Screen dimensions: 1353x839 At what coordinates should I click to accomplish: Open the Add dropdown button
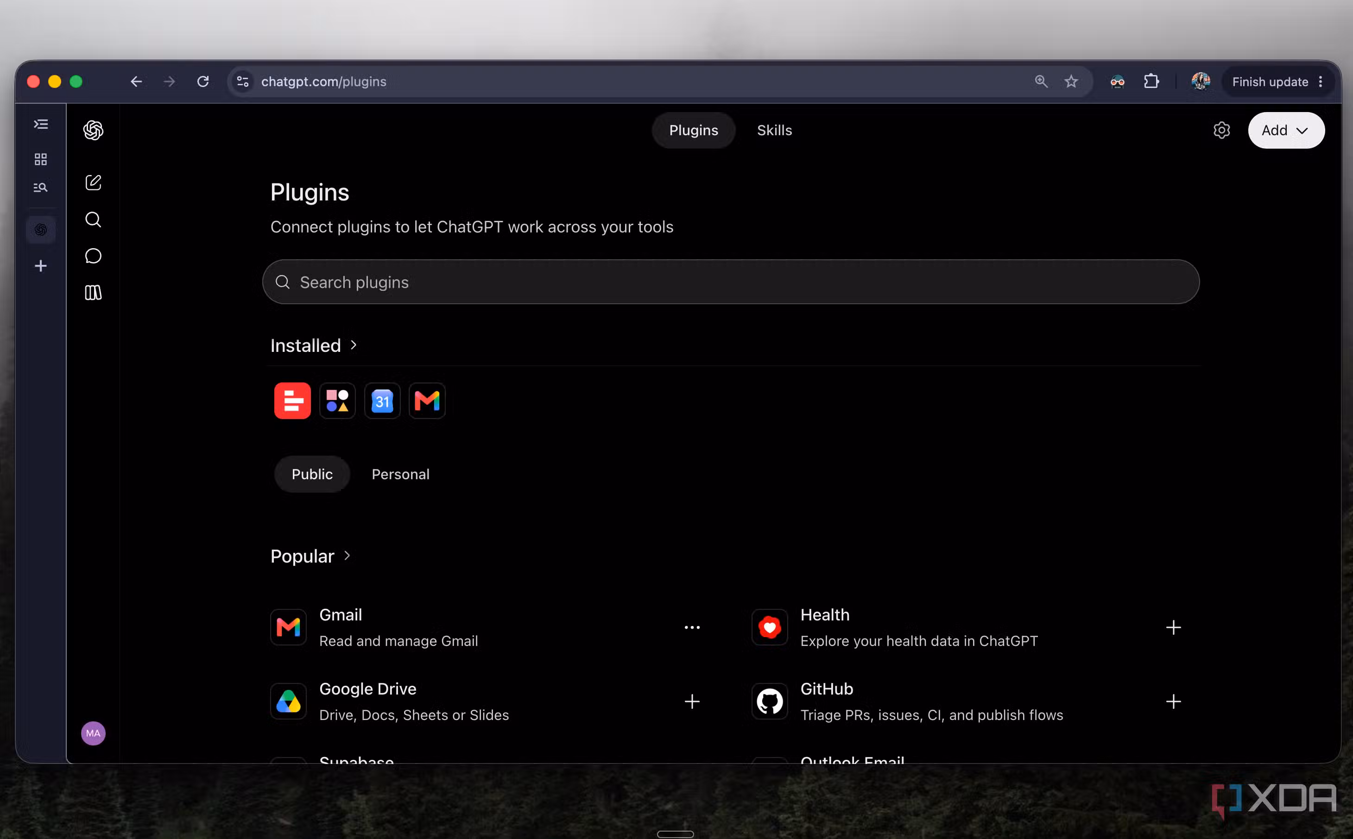(x=1286, y=131)
